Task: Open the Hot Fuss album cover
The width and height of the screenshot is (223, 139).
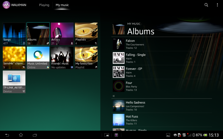Action: [x=119, y=120]
